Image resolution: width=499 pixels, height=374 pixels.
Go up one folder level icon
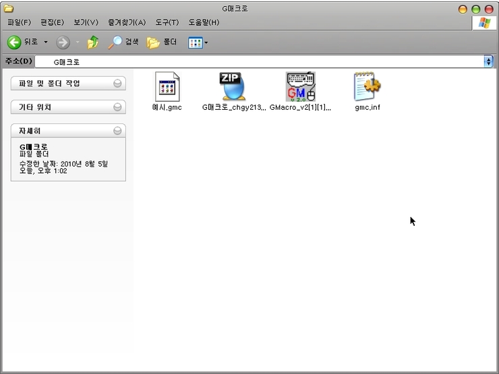(92, 42)
